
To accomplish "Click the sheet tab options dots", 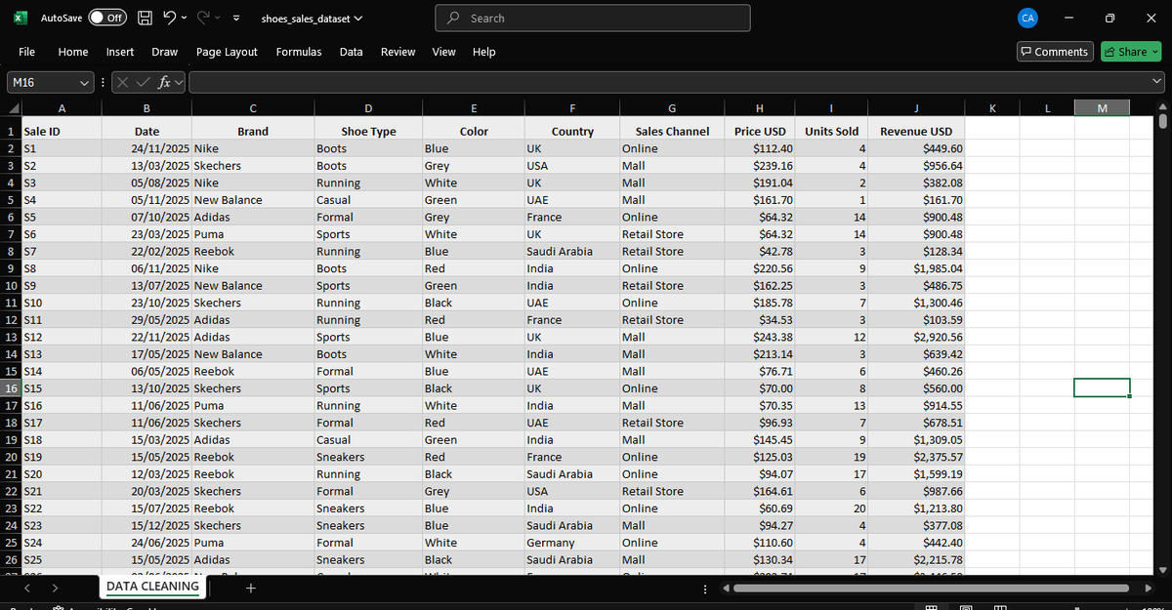I will [x=705, y=588].
